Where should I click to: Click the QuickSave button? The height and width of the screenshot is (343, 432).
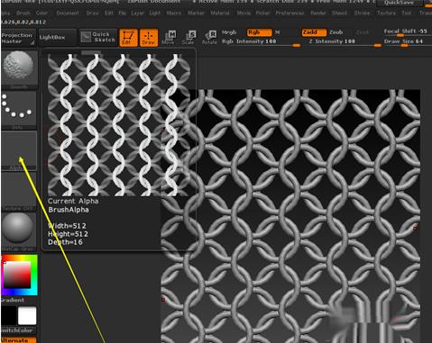tap(400, 3)
